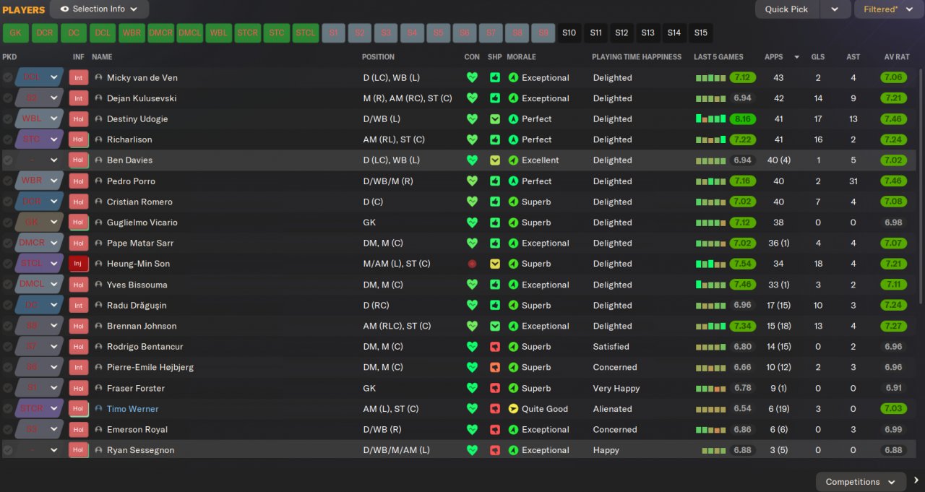The height and width of the screenshot is (492, 925).
Task: Select the S10 substitute slot
Action: click(x=569, y=33)
